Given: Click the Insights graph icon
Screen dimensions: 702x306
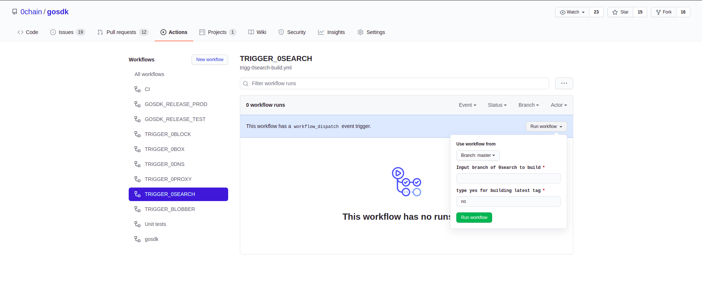Looking at the screenshot, I should (x=321, y=32).
